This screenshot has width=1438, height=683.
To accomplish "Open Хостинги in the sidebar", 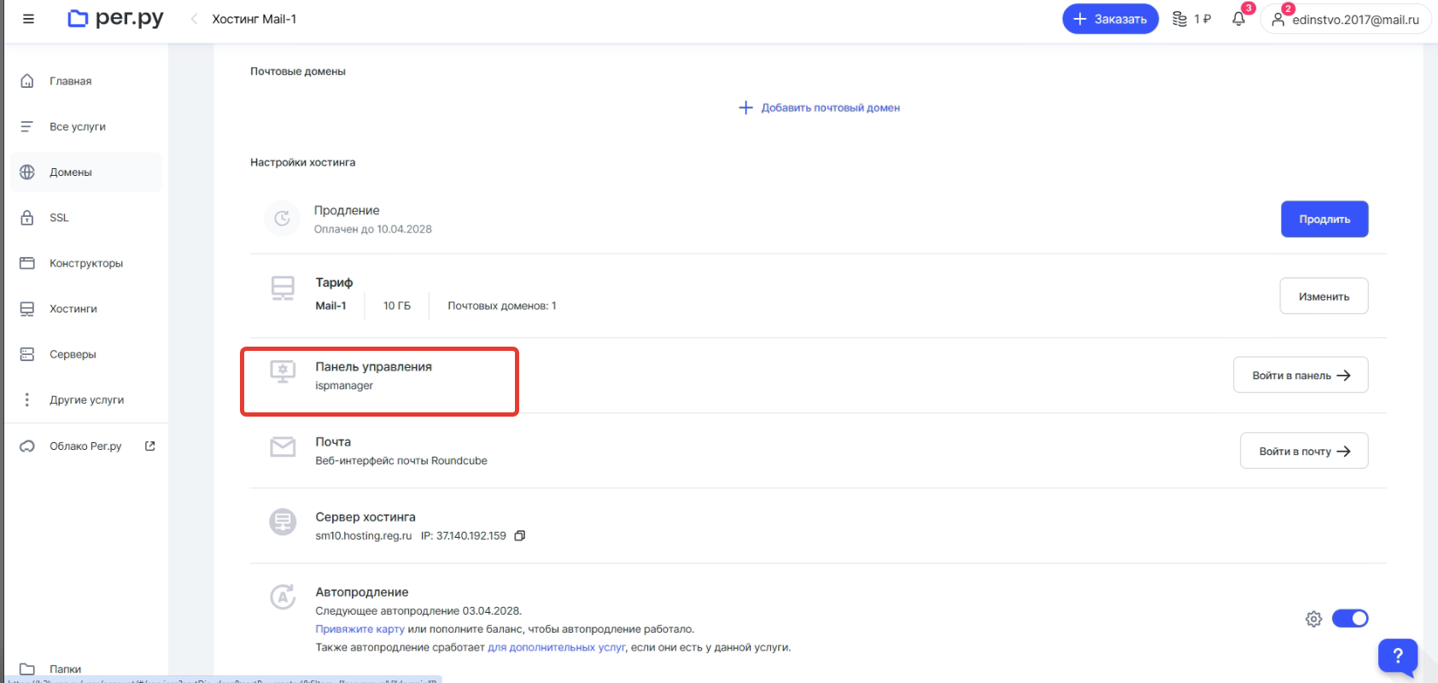I will click(85, 308).
